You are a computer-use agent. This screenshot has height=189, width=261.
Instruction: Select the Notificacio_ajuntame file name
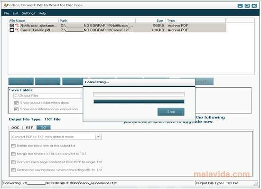click(38, 26)
